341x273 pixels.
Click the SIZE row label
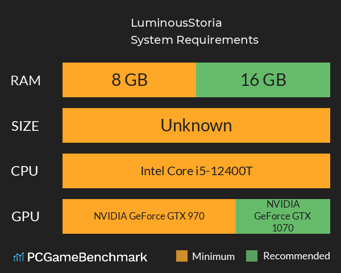tap(26, 126)
